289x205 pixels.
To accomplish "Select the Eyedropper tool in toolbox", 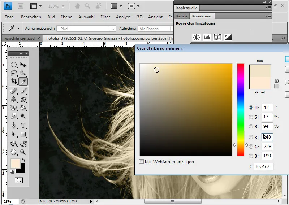I will click(x=23, y=81).
